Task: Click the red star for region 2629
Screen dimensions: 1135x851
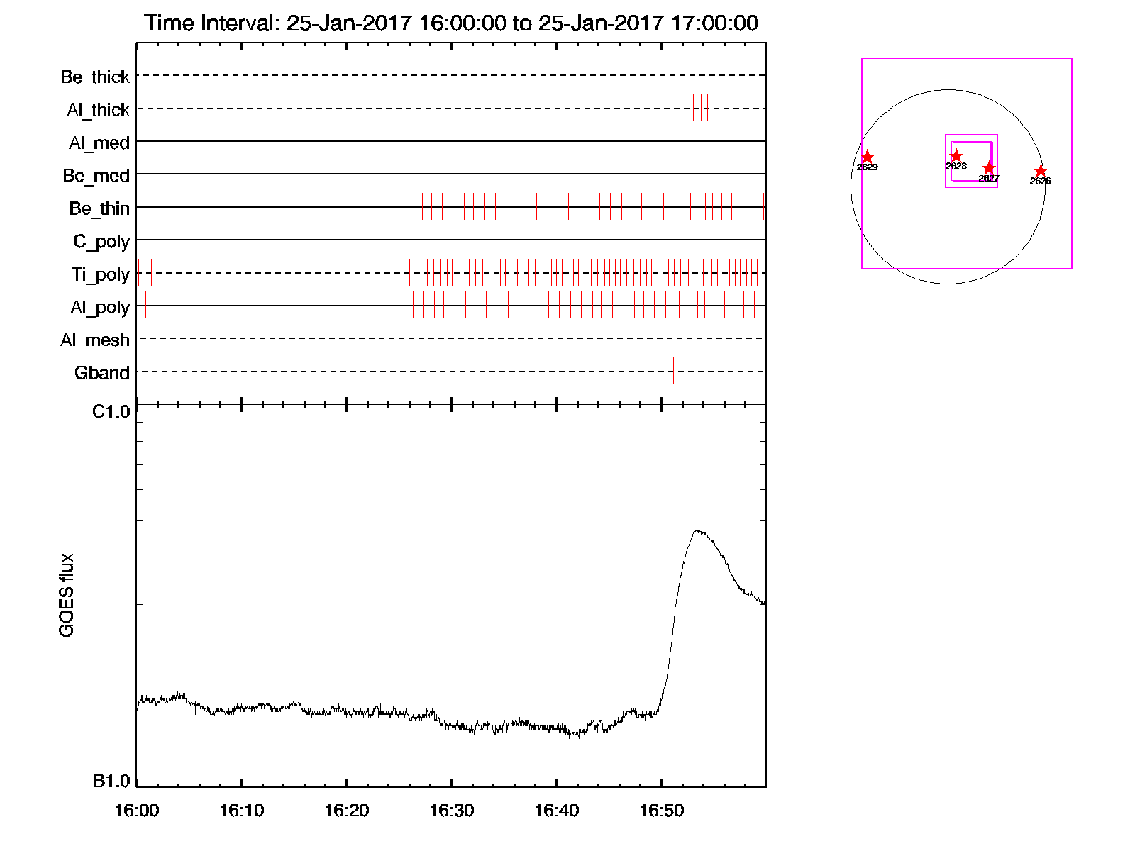Action: click(x=867, y=157)
